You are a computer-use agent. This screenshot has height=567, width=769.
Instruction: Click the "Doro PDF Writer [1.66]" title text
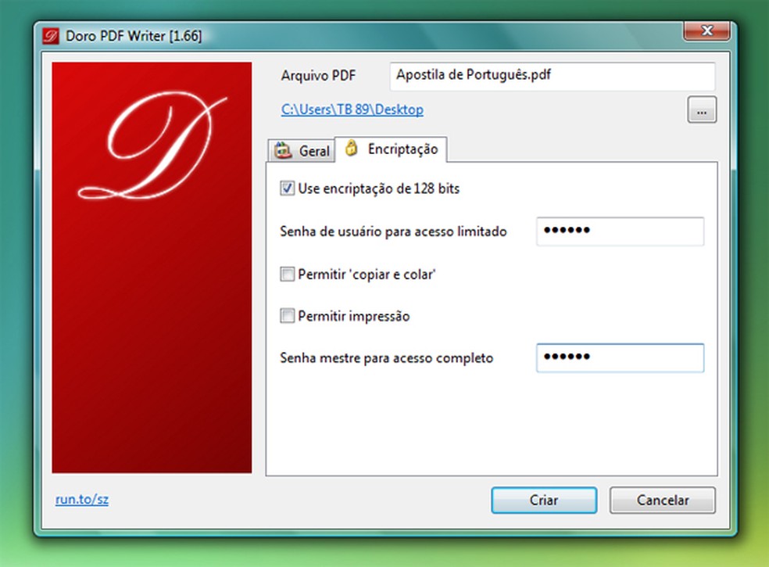coord(134,36)
